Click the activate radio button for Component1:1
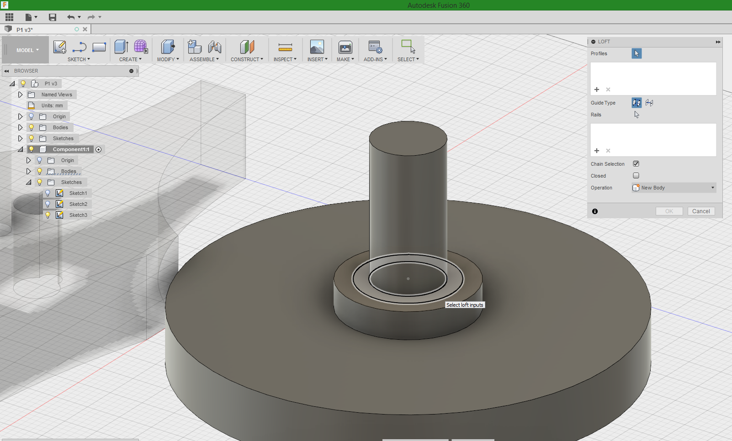This screenshot has height=441, width=732. pyautogui.click(x=98, y=149)
